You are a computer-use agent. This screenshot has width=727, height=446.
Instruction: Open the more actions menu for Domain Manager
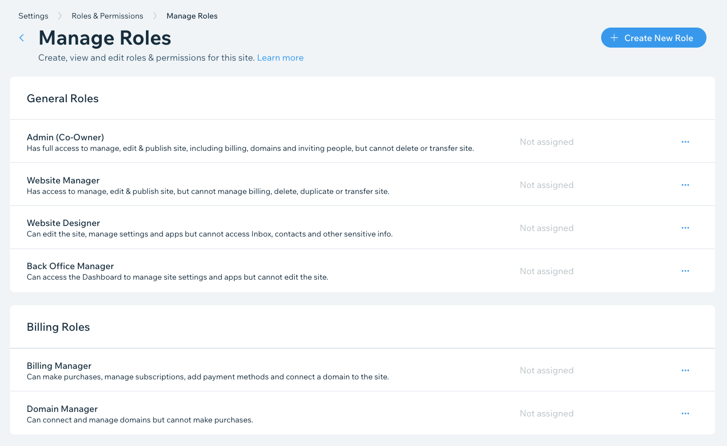coord(685,413)
